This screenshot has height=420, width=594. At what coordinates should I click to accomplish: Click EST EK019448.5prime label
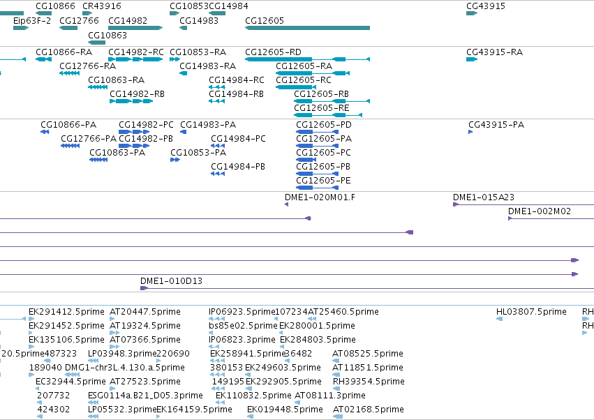285,410
